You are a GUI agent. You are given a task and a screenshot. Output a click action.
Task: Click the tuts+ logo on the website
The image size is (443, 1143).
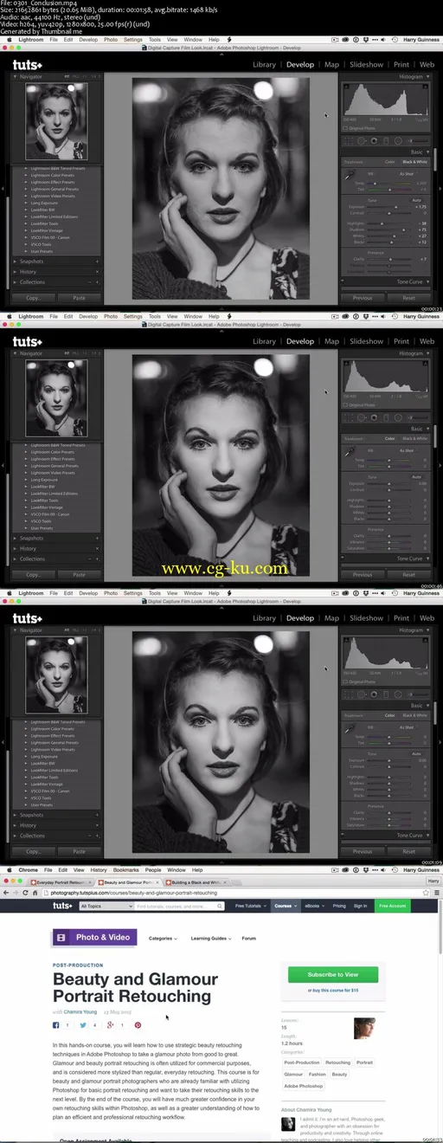62,906
